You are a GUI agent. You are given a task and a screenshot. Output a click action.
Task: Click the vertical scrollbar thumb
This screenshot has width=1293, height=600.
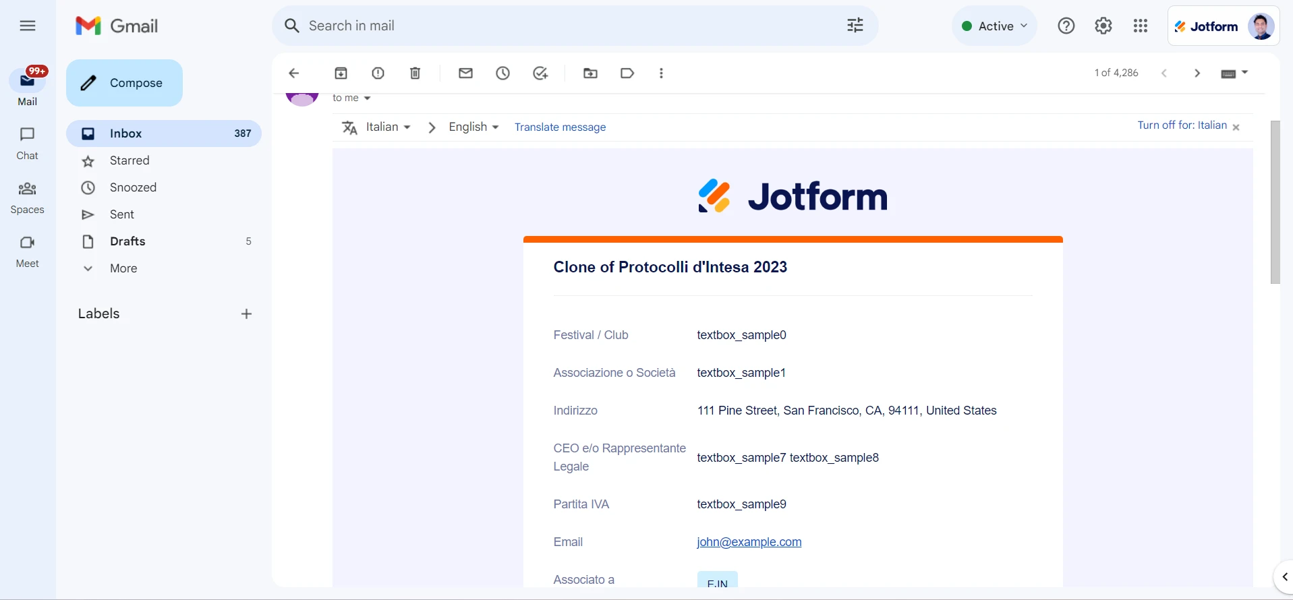click(x=1275, y=202)
